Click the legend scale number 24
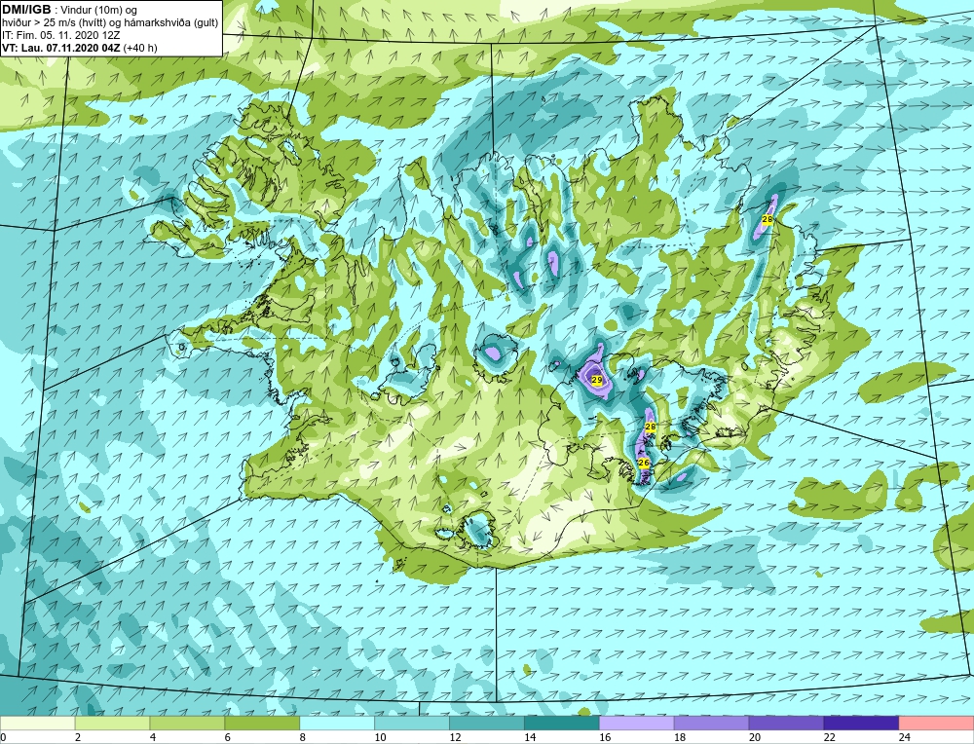The width and height of the screenshot is (974, 744). tap(905, 737)
